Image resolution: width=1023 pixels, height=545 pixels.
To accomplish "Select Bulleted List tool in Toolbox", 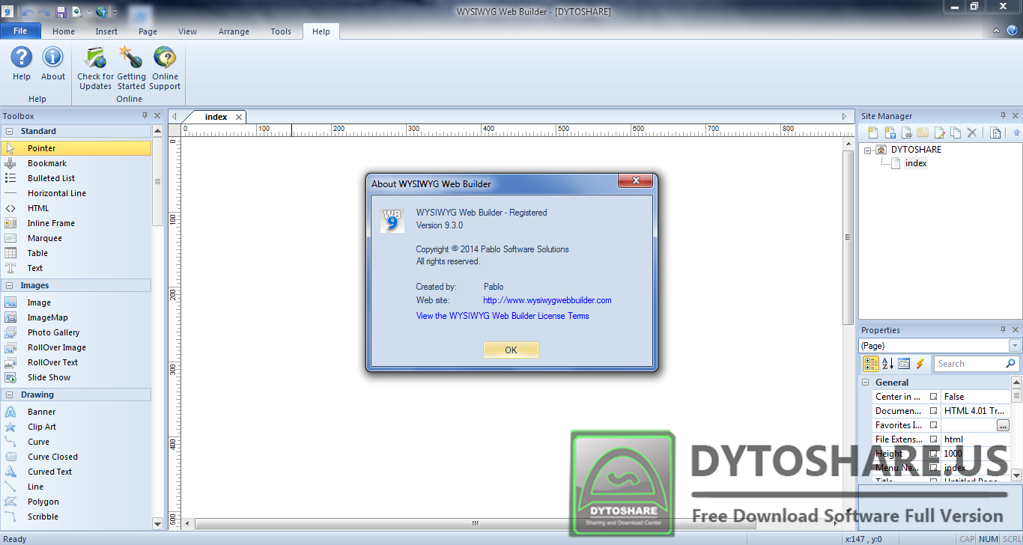I will (x=76, y=178).
